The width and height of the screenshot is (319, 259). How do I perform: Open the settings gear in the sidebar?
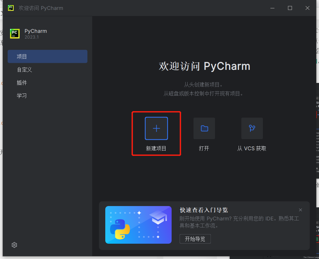click(14, 245)
